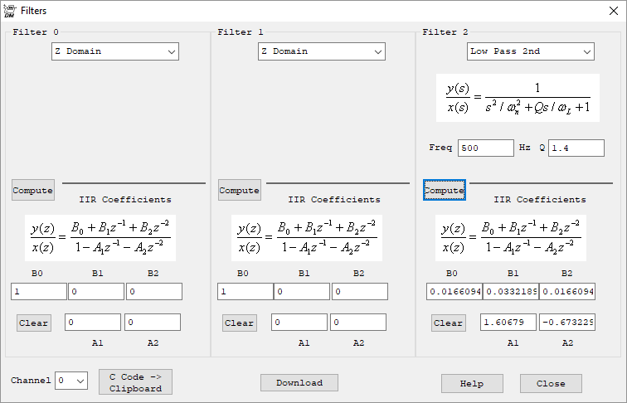Clear the Filter 1 coefficients
Image resolution: width=627 pixels, height=403 pixels.
coord(240,323)
